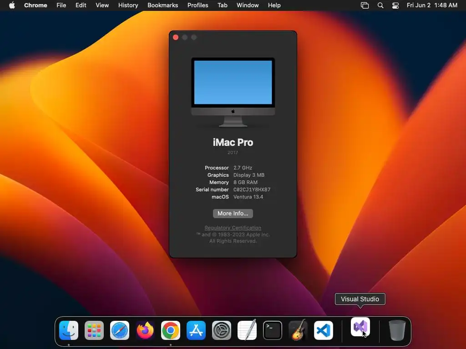The width and height of the screenshot is (466, 349).
Task: Open the Apple menu
Action: coord(12,5)
